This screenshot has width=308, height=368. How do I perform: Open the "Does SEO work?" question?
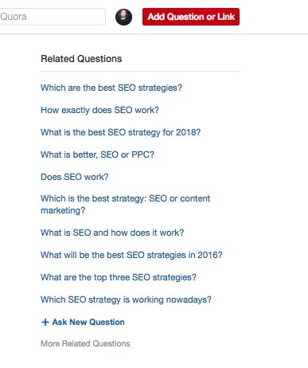click(x=75, y=177)
